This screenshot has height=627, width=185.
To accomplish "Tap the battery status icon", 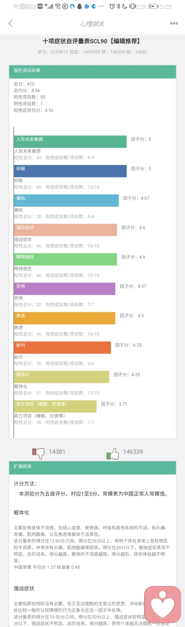I will 153,7.
